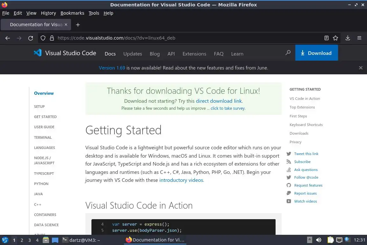The image size is (367, 245).
Task: Click the shield tracking protection icon
Action: point(43,38)
